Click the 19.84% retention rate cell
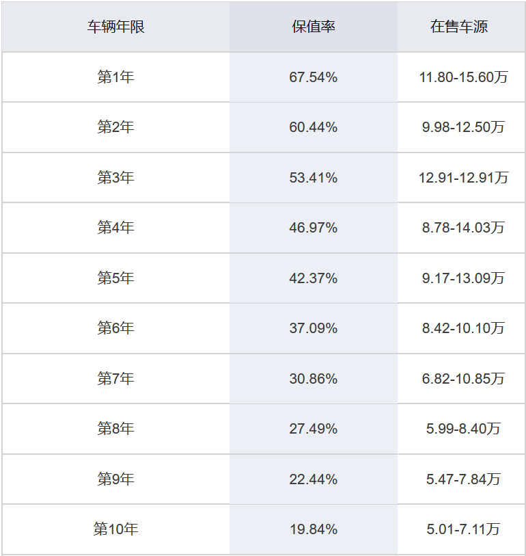The image size is (526, 556). coord(314,529)
